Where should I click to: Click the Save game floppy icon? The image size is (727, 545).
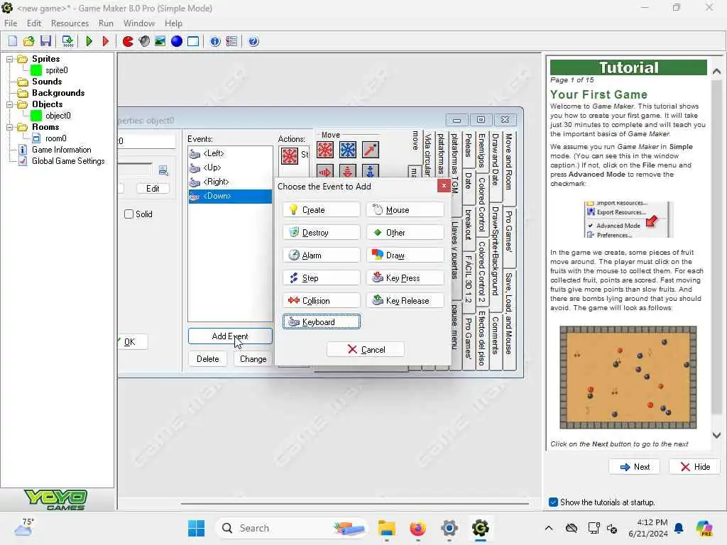pos(45,41)
